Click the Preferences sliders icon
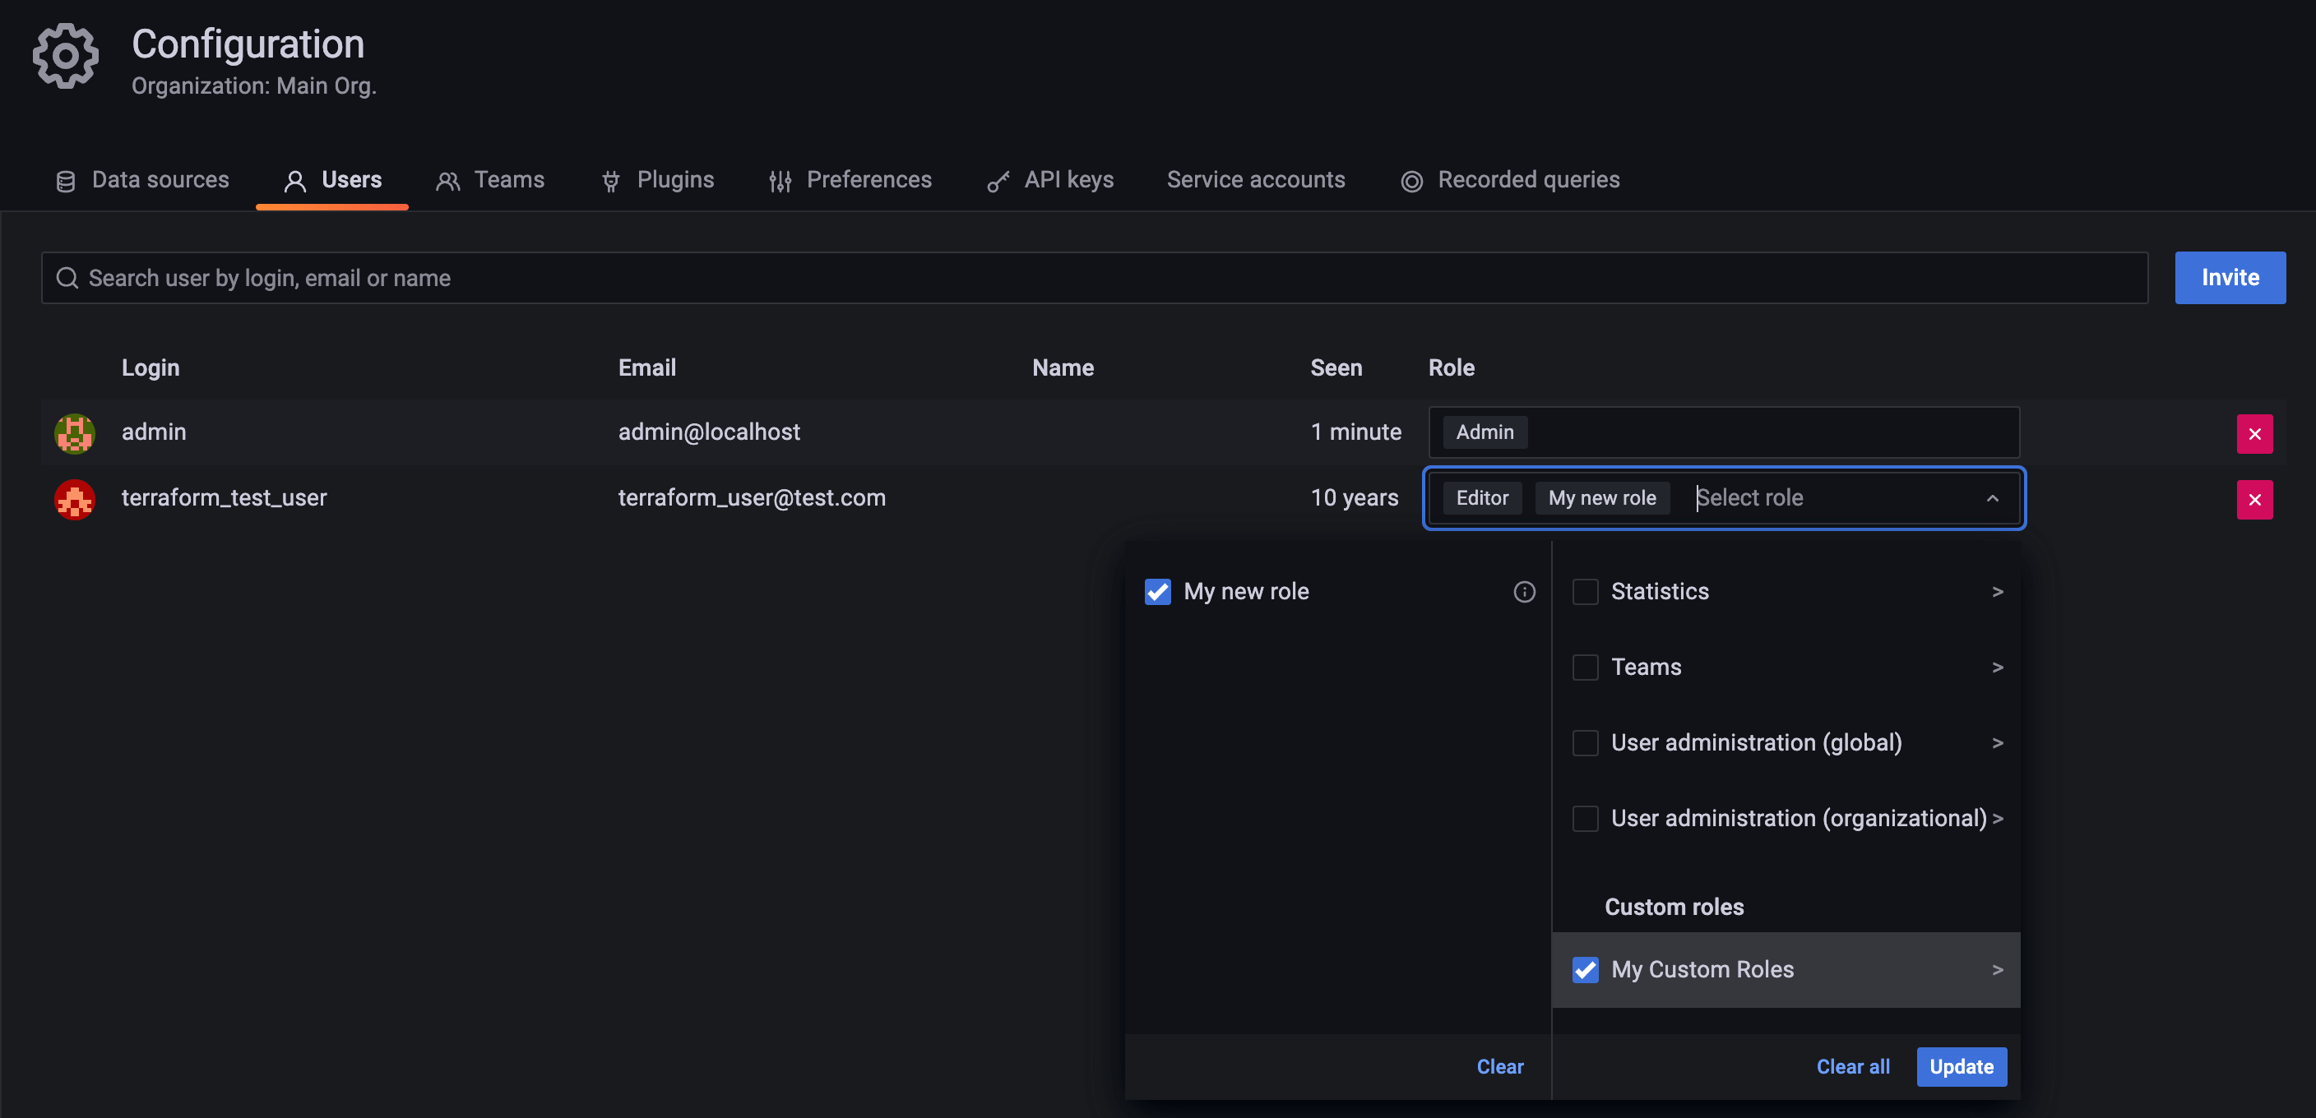This screenshot has height=1118, width=2316. [780, 180]
